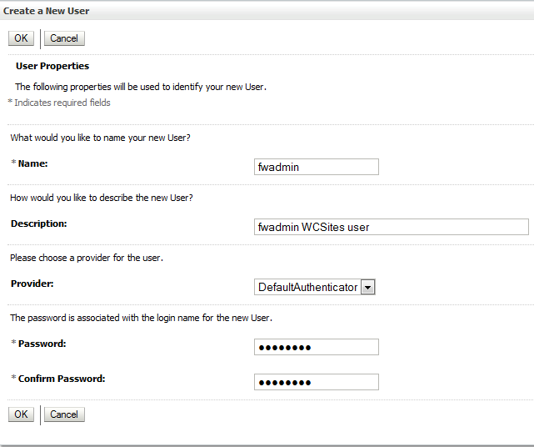Image resolution: width=534 pixels, height=447 pixels.
Task: Click the Confirm Password input field
Action: tap(317, 382)
